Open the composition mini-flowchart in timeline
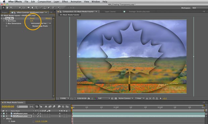 click(32, 107)
